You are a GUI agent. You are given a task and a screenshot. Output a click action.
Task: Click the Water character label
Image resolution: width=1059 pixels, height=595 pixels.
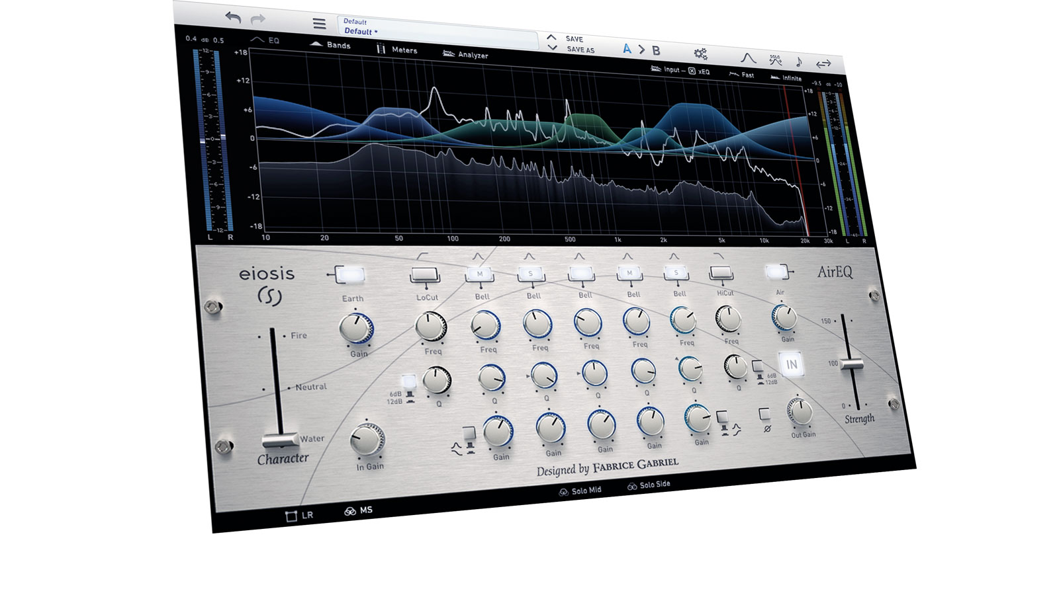pos(312,439)
